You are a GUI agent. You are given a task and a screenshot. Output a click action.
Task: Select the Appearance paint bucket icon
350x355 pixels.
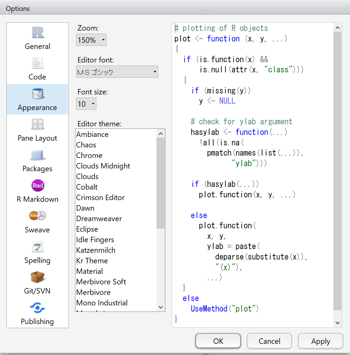click(38, 94)
